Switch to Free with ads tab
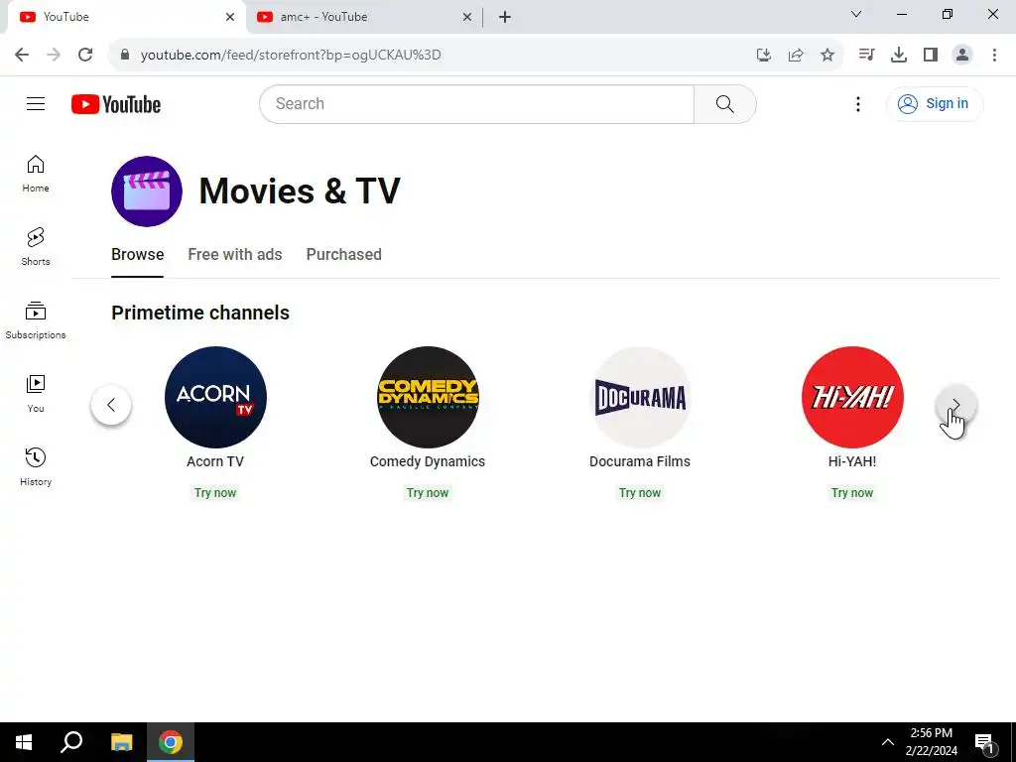Image resolution: width=1016 pixels, height=762 pixels. click(x=235, y=255)
